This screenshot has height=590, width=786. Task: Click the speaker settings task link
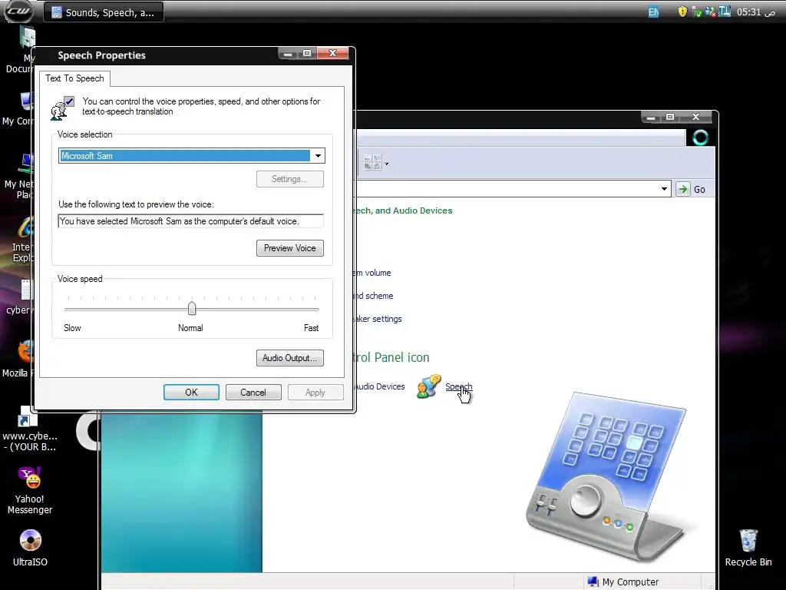[378, 319]
